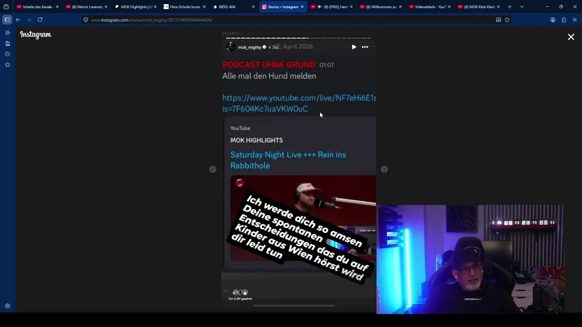Go to the next story with right arrow
The width and height of the screenshot is (582, 327).
point(384,169)
